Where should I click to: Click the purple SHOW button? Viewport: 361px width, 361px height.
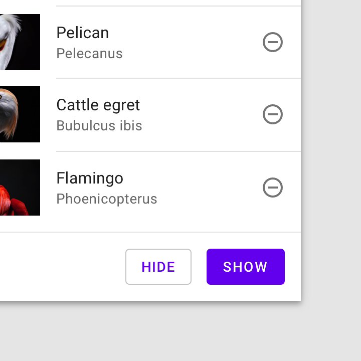click(x=246, y=267)
